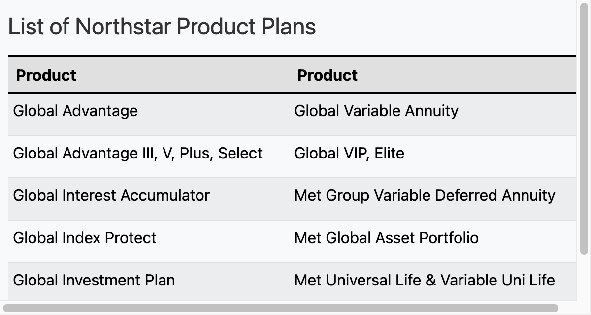Click the Global Advantage table cell

(148, 114)
